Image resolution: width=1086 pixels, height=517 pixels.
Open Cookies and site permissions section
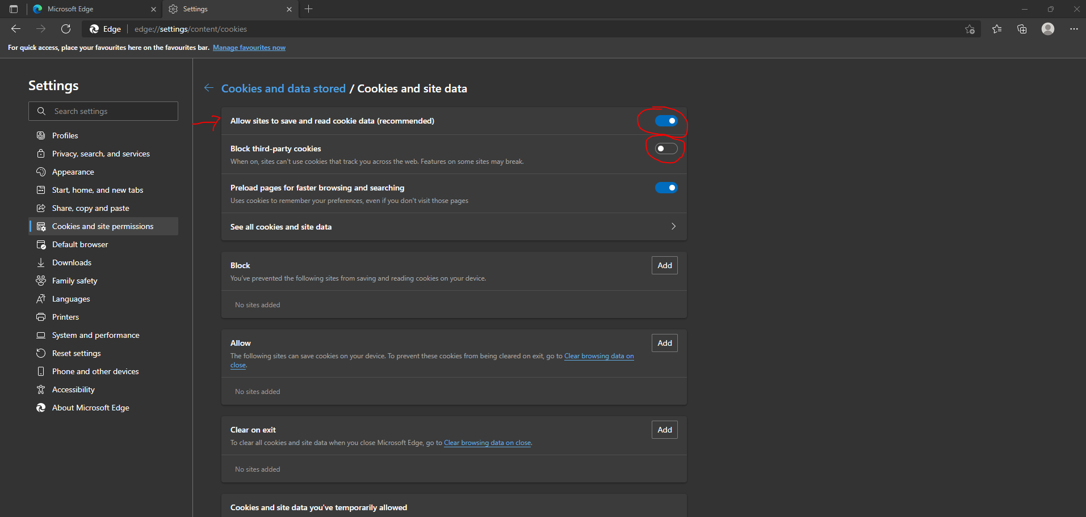(103, 226)
